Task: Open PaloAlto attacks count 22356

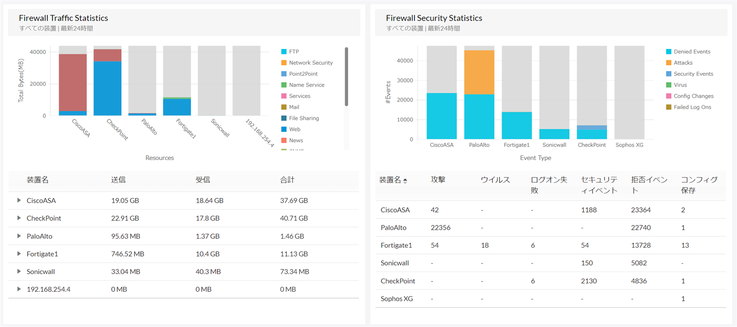Action: point(441,228)
